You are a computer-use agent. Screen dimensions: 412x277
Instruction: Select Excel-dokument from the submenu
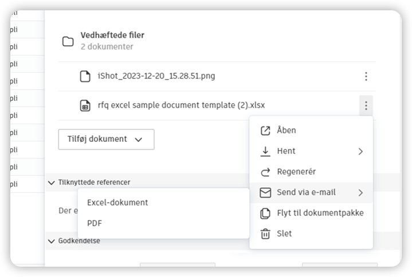click(x=117, y=203)
